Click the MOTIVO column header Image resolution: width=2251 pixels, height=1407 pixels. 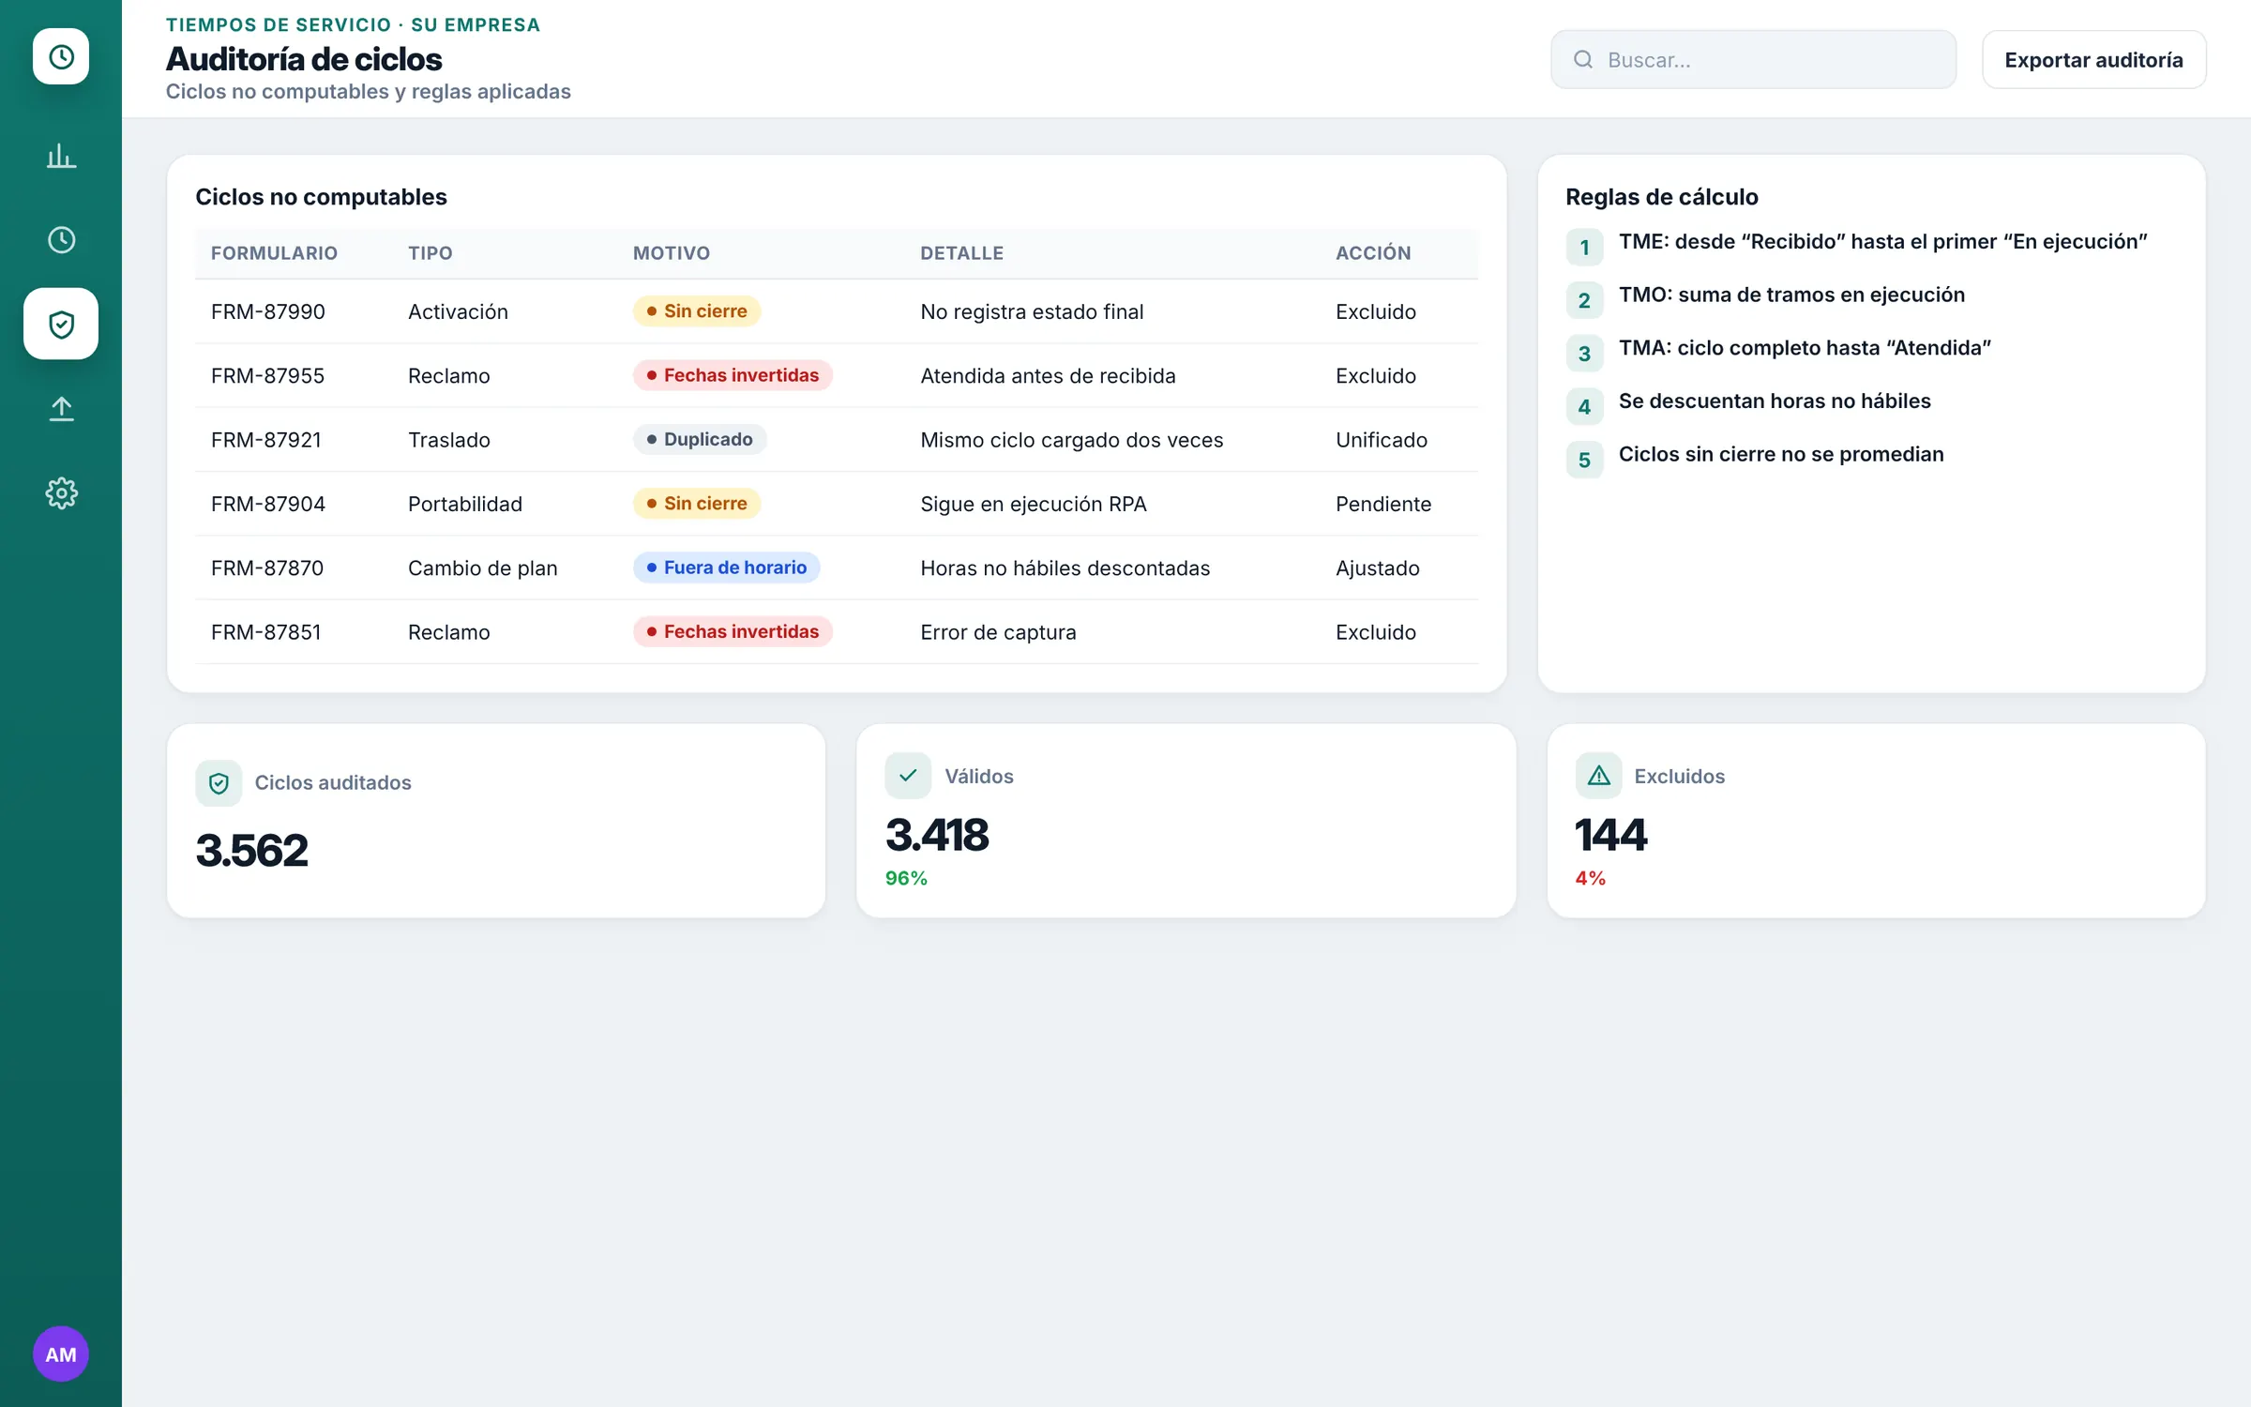pos(672,253)
